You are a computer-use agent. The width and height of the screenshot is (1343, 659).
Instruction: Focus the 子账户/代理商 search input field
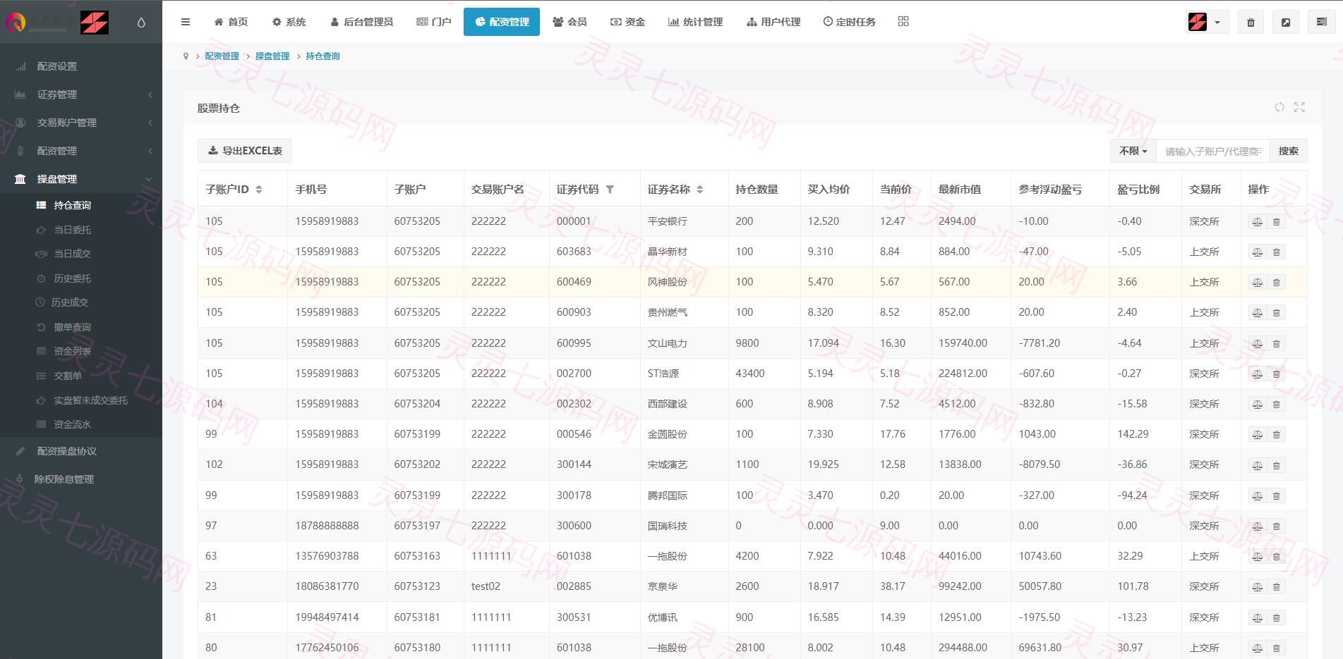[1212, 151]
